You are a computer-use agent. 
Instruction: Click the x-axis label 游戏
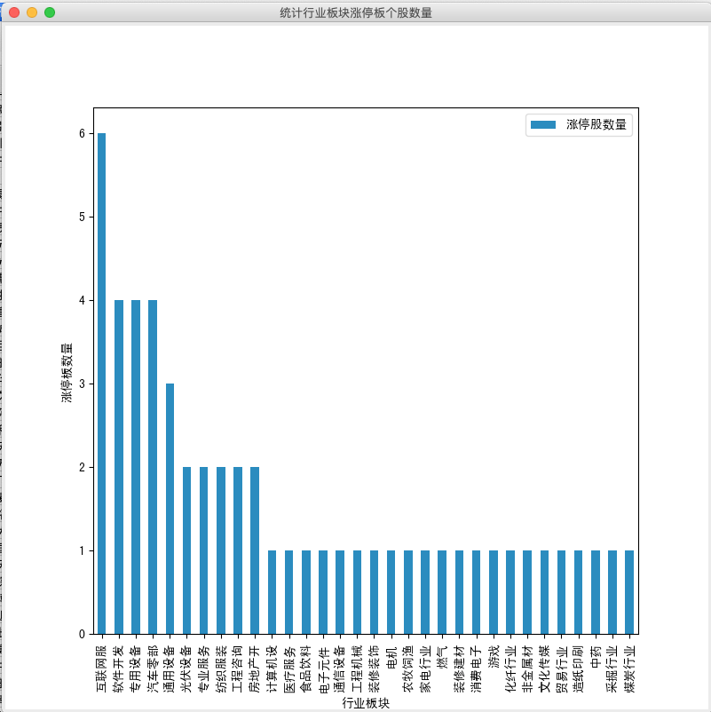[493, 657]
